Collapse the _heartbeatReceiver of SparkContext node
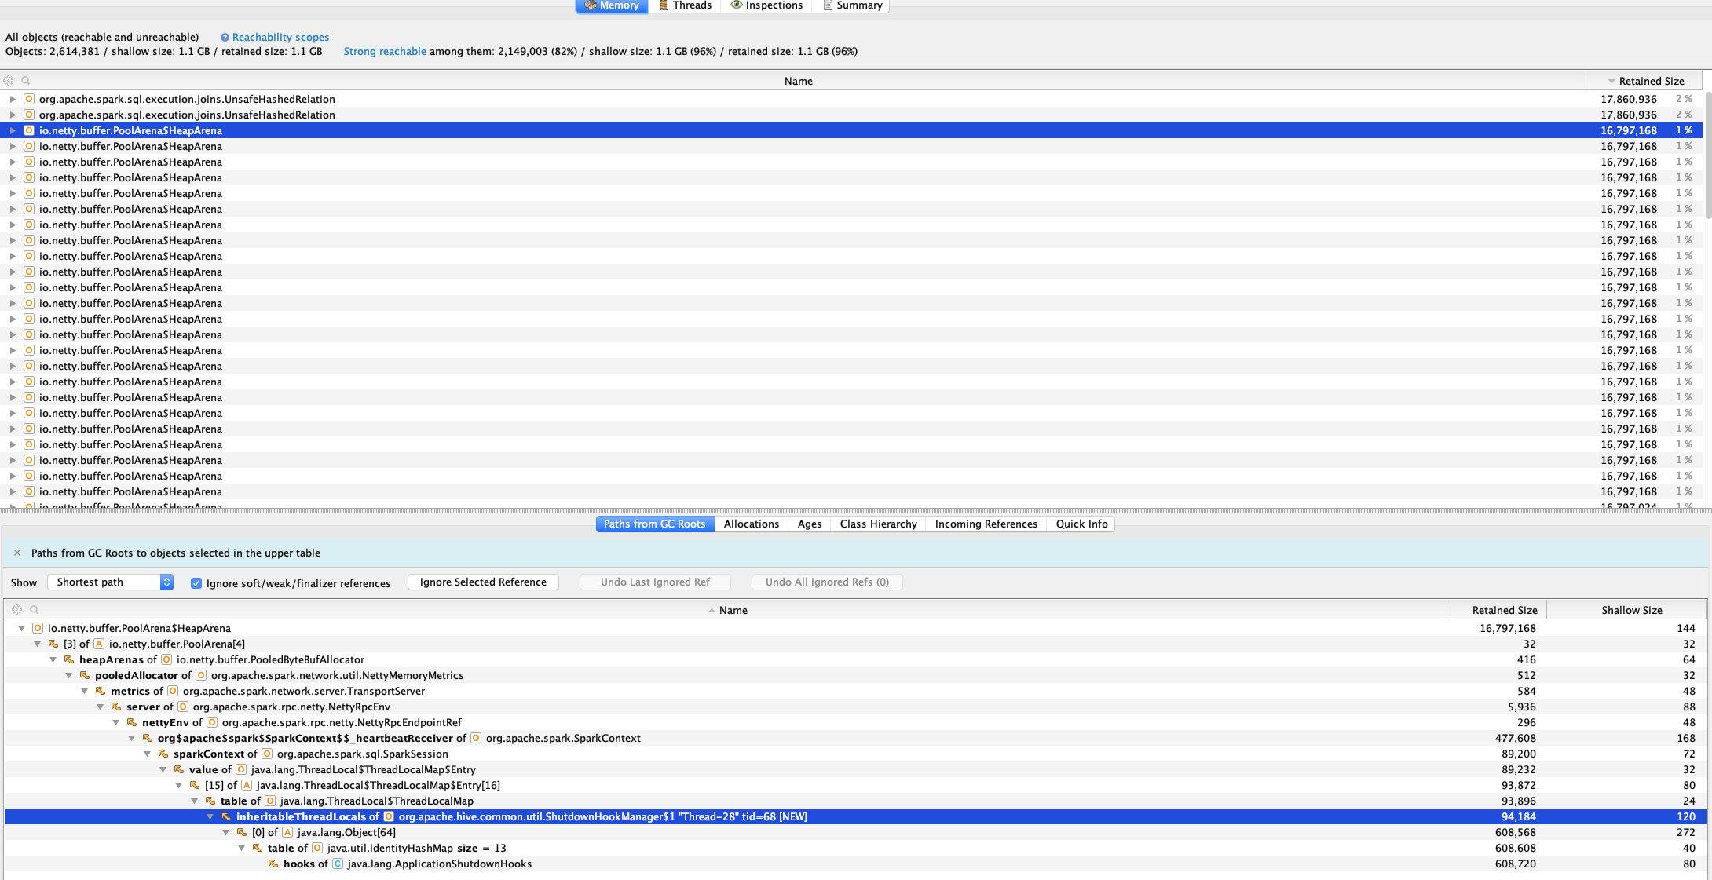The width and height of the screenshot is (1712, 880). [x=131, y=738]
